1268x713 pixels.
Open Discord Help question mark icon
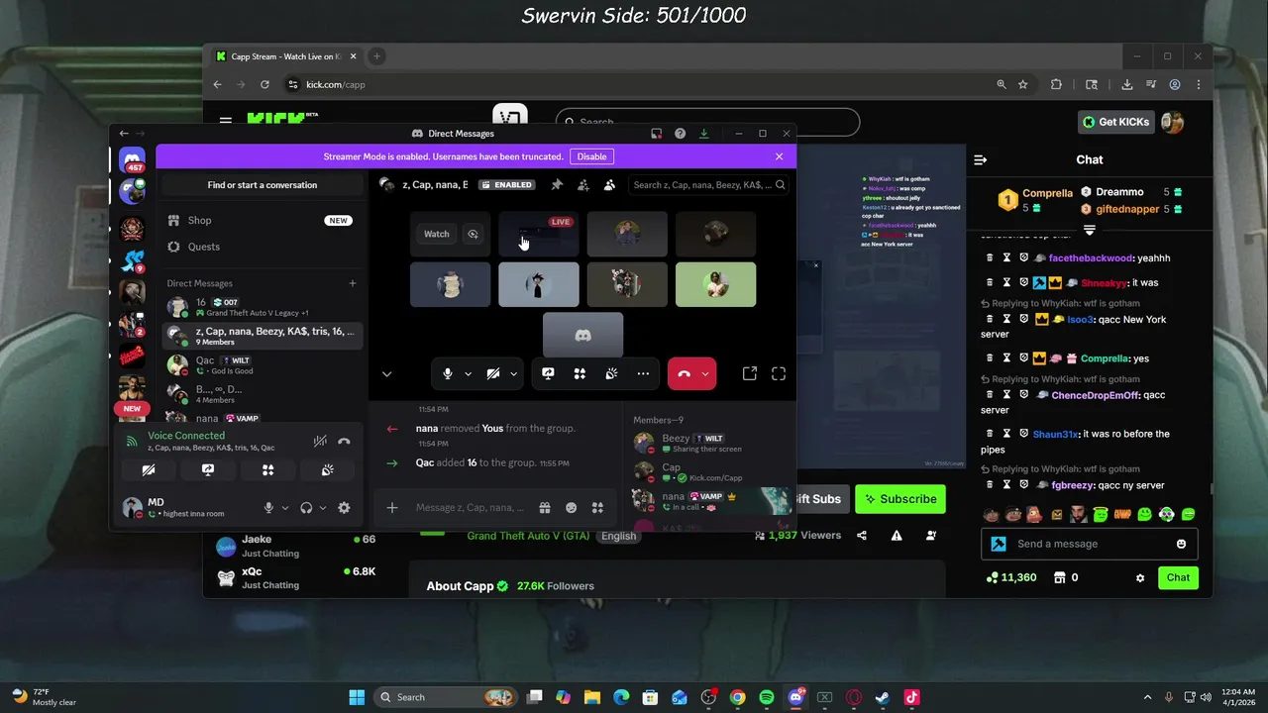680,134
